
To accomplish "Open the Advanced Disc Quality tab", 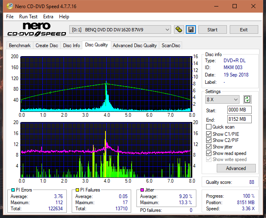I will tap(135, 46).
